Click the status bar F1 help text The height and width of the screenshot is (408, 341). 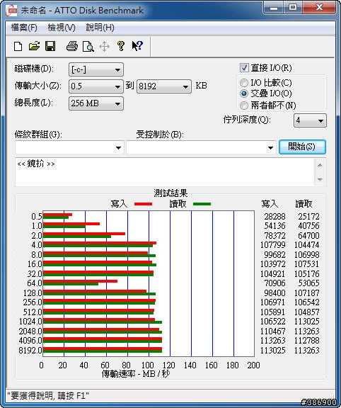click(48, 396)
